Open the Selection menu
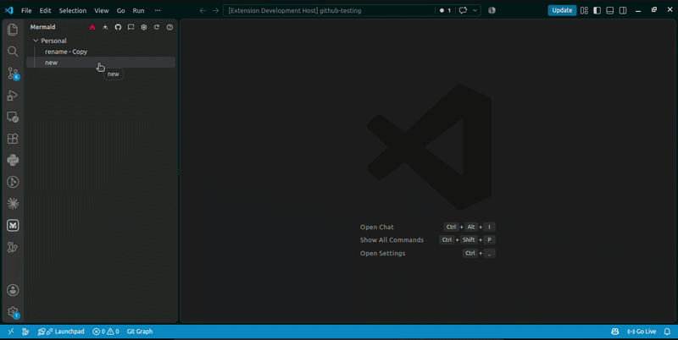Viewport: 678px width, 340px height. [x=73, y=10]
